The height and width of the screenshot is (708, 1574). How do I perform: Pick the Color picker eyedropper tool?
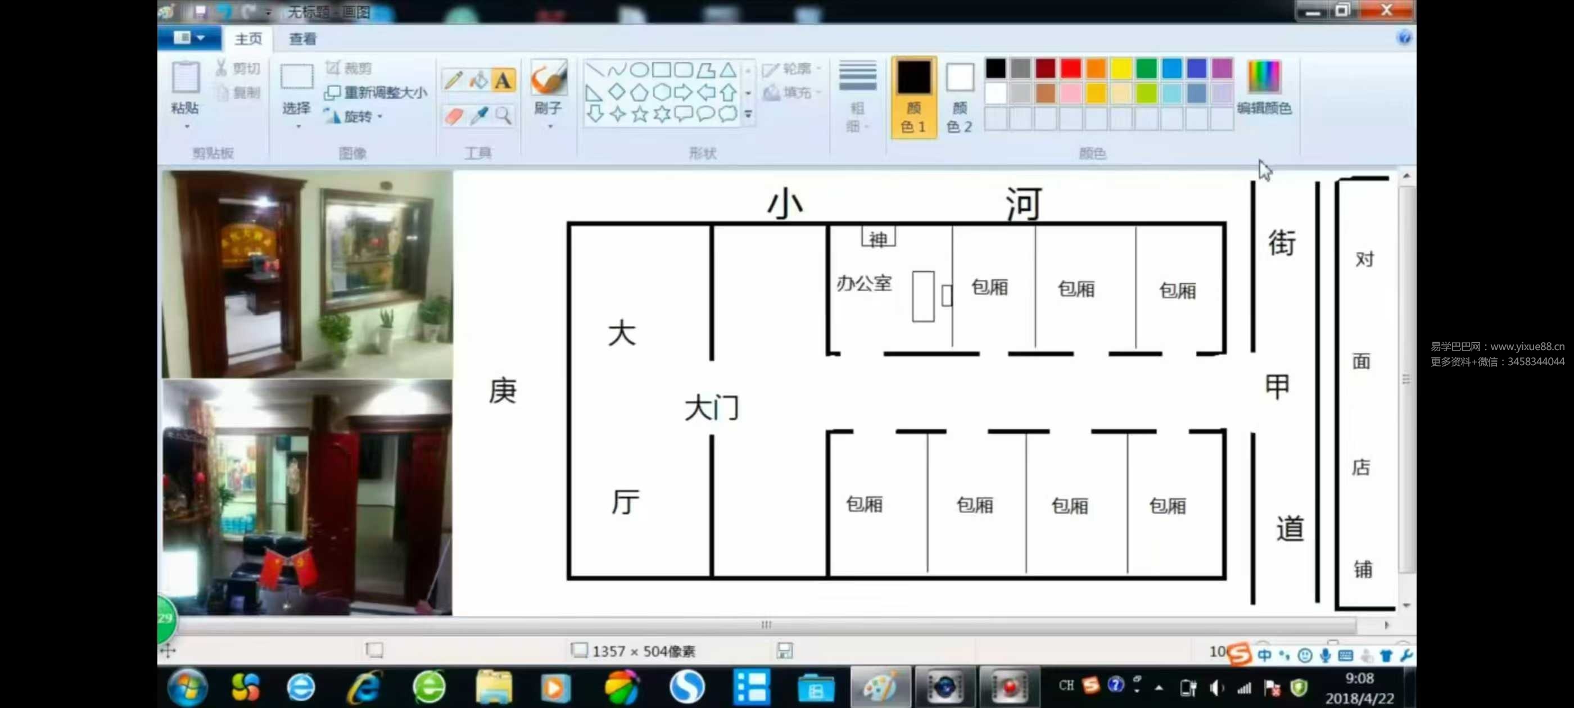point(478,115)
